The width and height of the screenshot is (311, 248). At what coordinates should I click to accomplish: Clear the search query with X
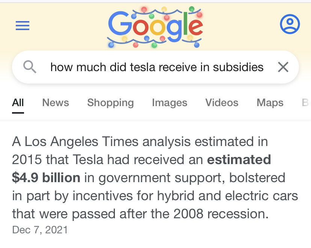(x=283, y=67)
